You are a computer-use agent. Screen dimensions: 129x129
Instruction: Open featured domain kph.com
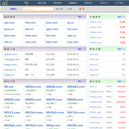pos(52,42)
